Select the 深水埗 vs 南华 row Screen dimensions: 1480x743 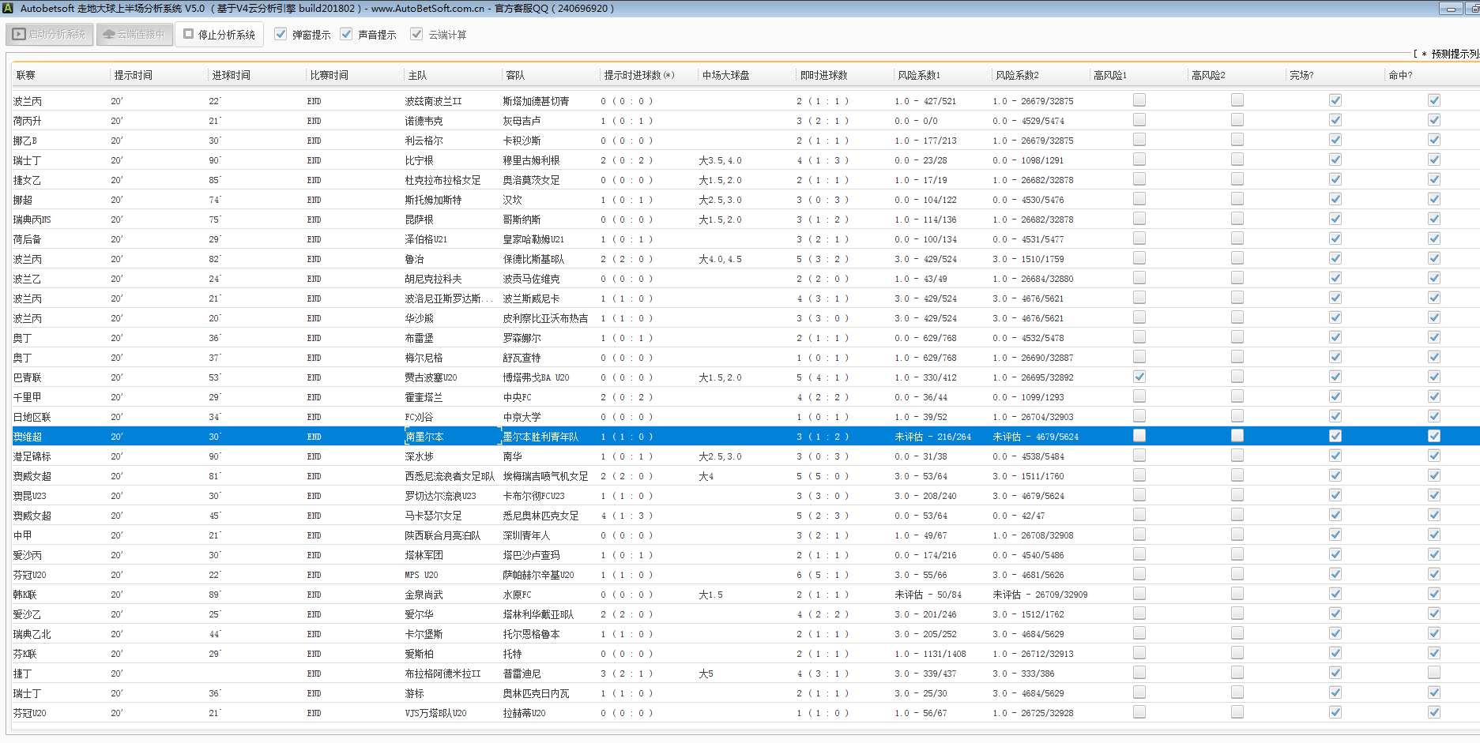pyautogui.click(x=419, y=456)
